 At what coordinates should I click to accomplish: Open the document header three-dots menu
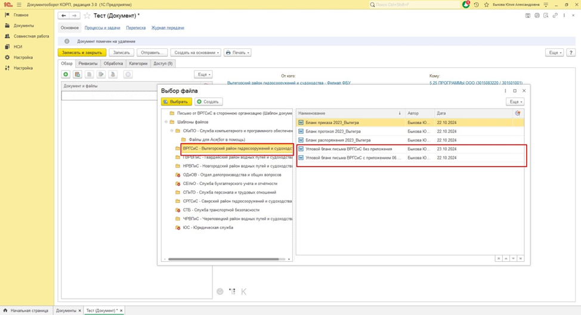pyautogui.click(x=564, y=16)
